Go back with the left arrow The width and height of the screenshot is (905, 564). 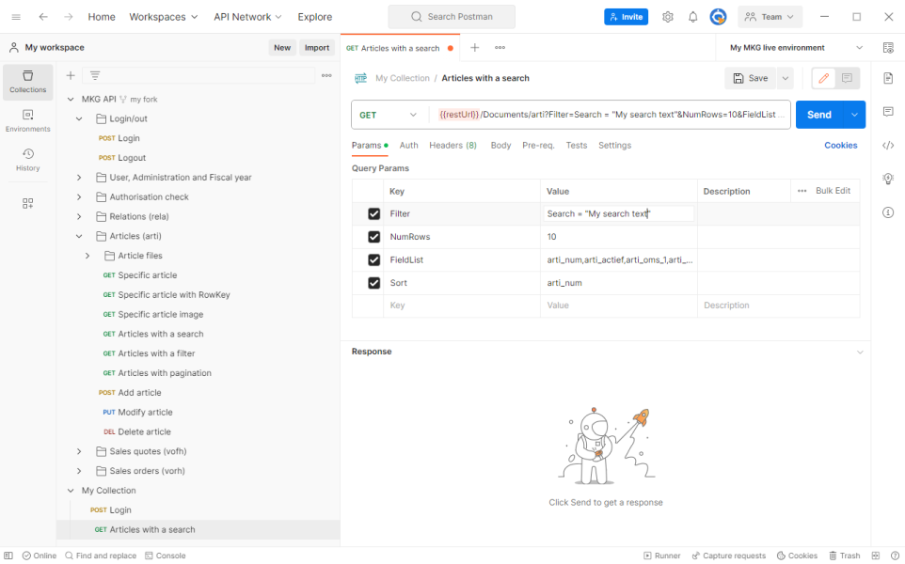pyautogui.click(x=43, y=17)
